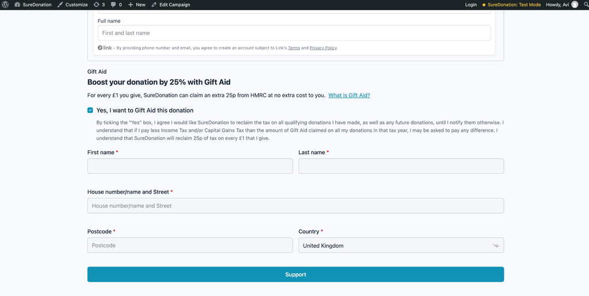Open the Country dropdown
589x296 pixels.
401,245
